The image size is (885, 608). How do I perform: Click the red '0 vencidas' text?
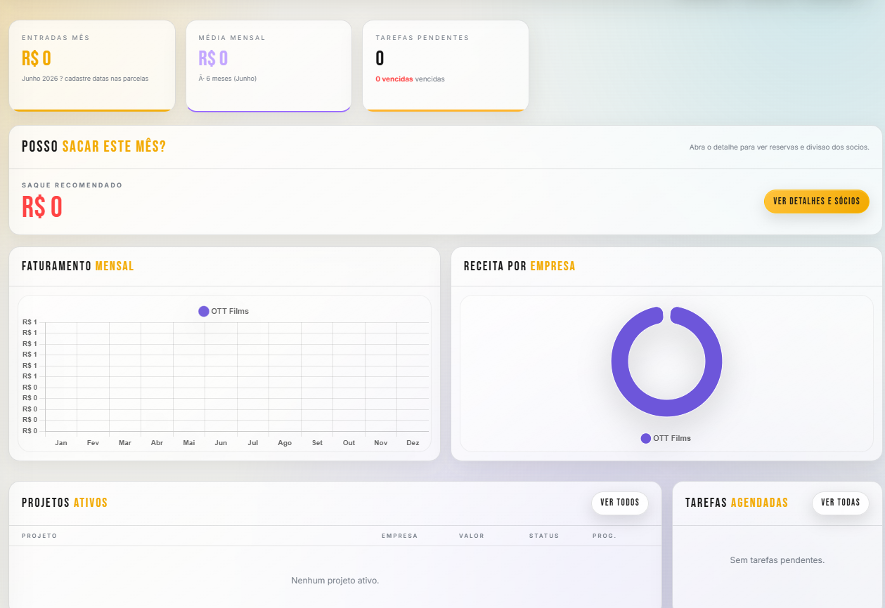click(394, 79)
